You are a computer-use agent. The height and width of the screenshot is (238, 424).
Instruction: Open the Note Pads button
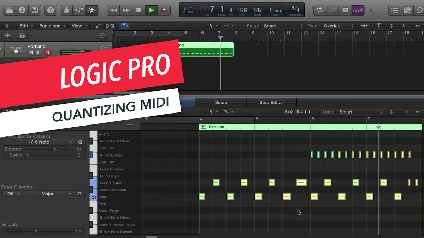[407, 10]
